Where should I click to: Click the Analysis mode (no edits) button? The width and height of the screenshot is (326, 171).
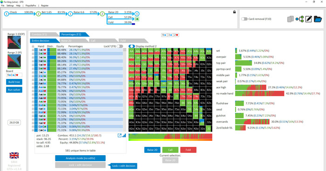[x=80, y=158]
